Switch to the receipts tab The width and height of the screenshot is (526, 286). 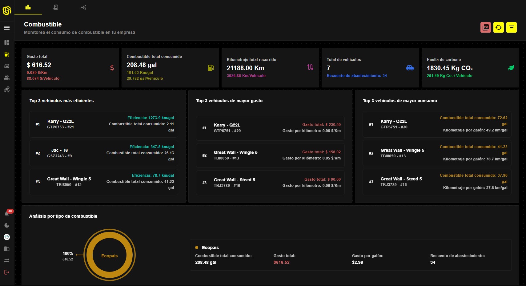click(x=56, y=7)
